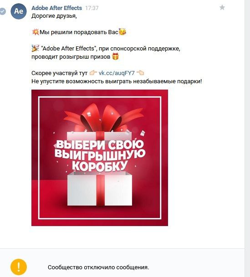
Task: Click the ВЫБЕРИ СВОЮ ВЫИГРЫШНУЮ КОРОБКУ caption
Action: point(100,156)
